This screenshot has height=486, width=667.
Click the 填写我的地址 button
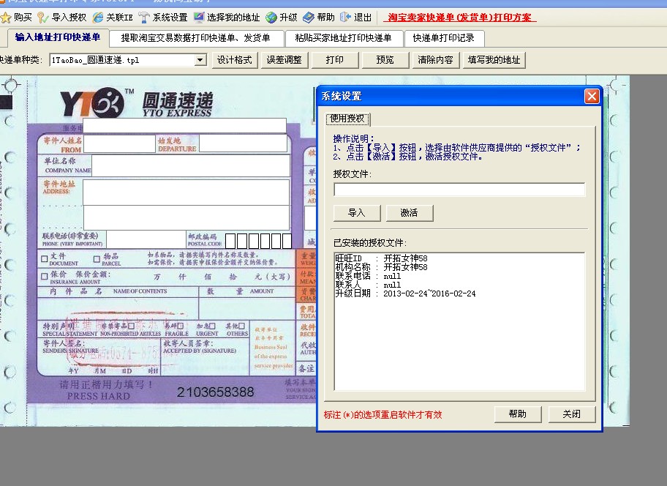(x=494, y=60)
